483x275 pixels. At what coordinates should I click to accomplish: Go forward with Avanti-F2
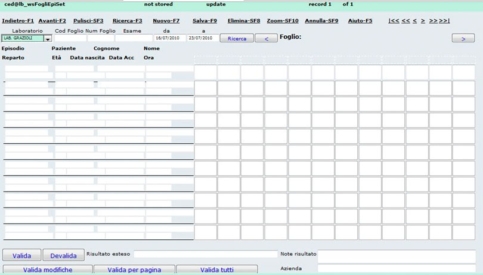(x=52, y=21)
